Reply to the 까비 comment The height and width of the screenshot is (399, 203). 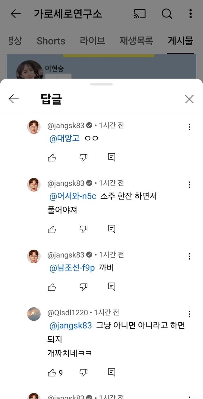[x=112, y=287]
